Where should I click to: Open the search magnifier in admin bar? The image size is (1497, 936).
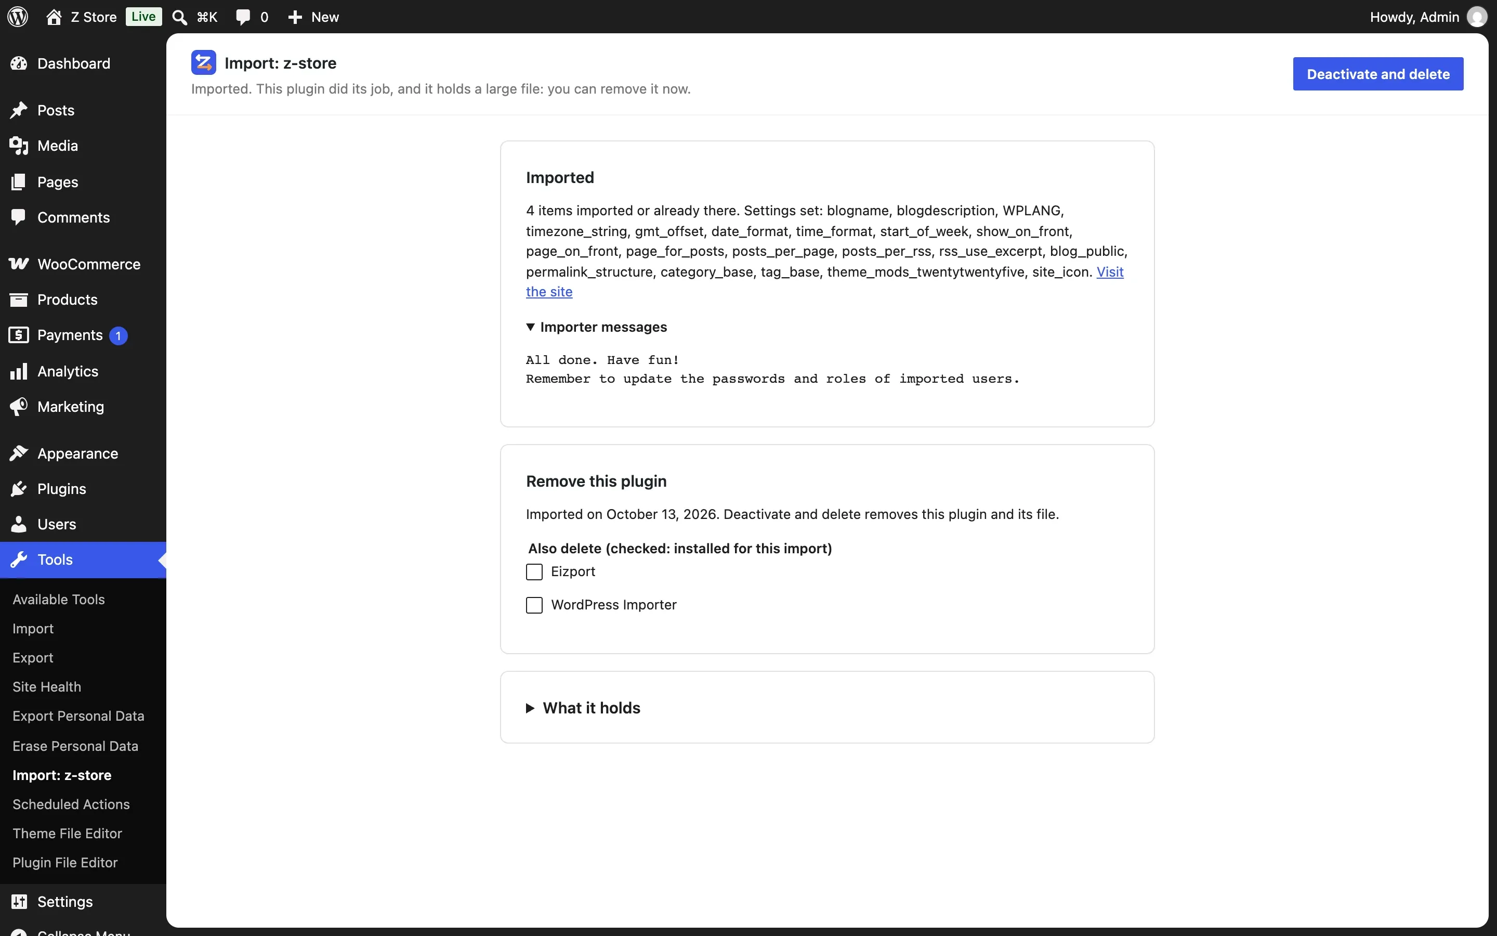pyautogui.click(x=179, y=17)
